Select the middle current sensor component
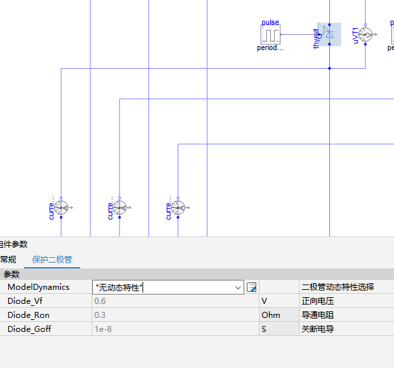This screenshot has height=368, width=394. point(120,208)
